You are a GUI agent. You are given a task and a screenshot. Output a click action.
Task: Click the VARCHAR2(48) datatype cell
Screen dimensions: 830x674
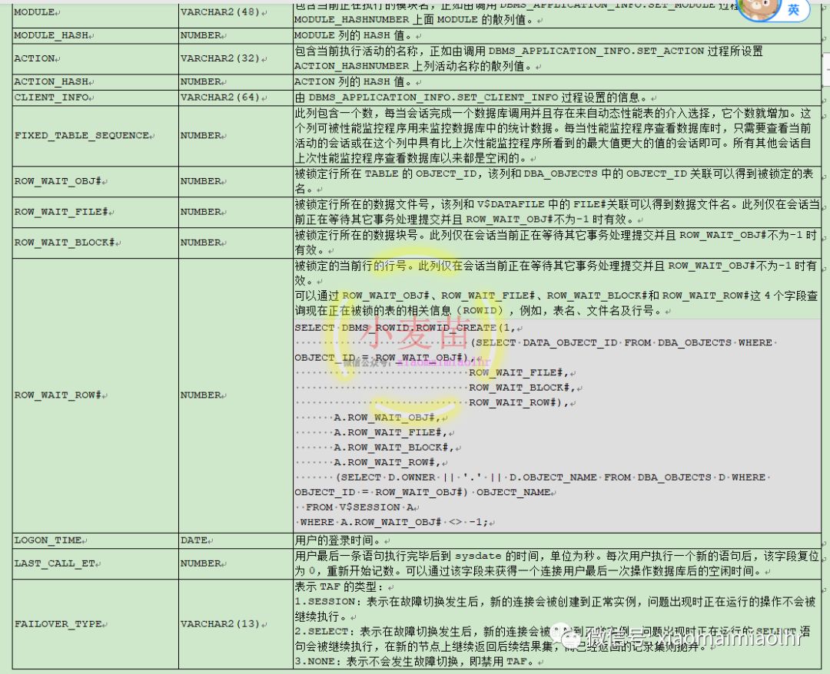pos(236,13)
